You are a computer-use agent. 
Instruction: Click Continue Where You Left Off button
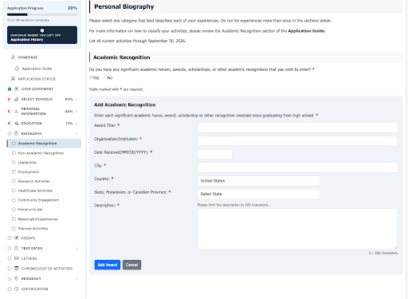42,35
